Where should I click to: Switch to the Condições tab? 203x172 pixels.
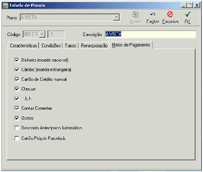coord(51,46)
